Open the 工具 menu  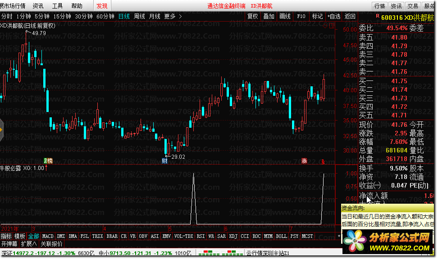point(58,6)
